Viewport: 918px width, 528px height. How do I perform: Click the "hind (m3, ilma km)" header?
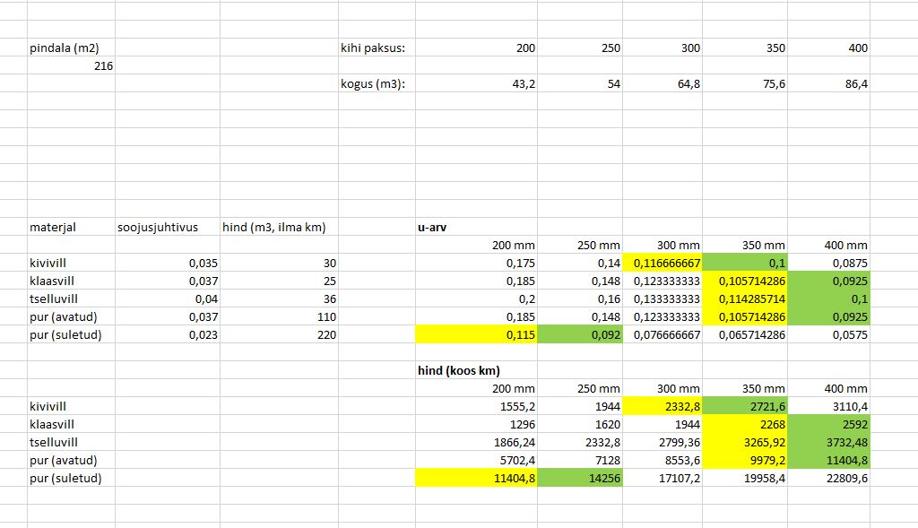point(274,228)
